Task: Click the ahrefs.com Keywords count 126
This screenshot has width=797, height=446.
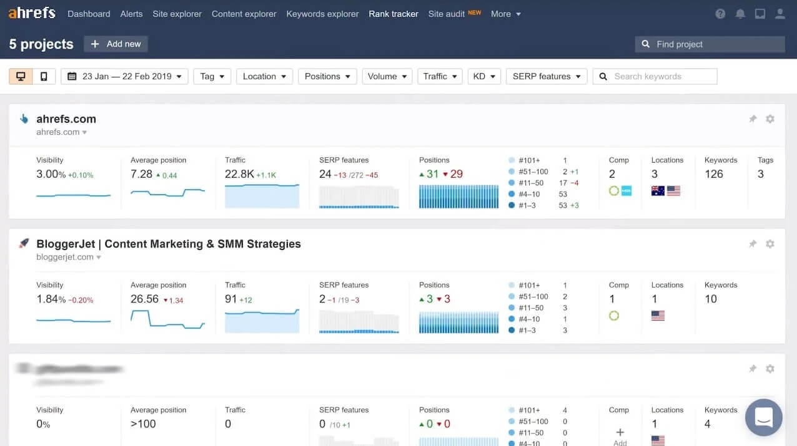Action: tap(714, 174)
